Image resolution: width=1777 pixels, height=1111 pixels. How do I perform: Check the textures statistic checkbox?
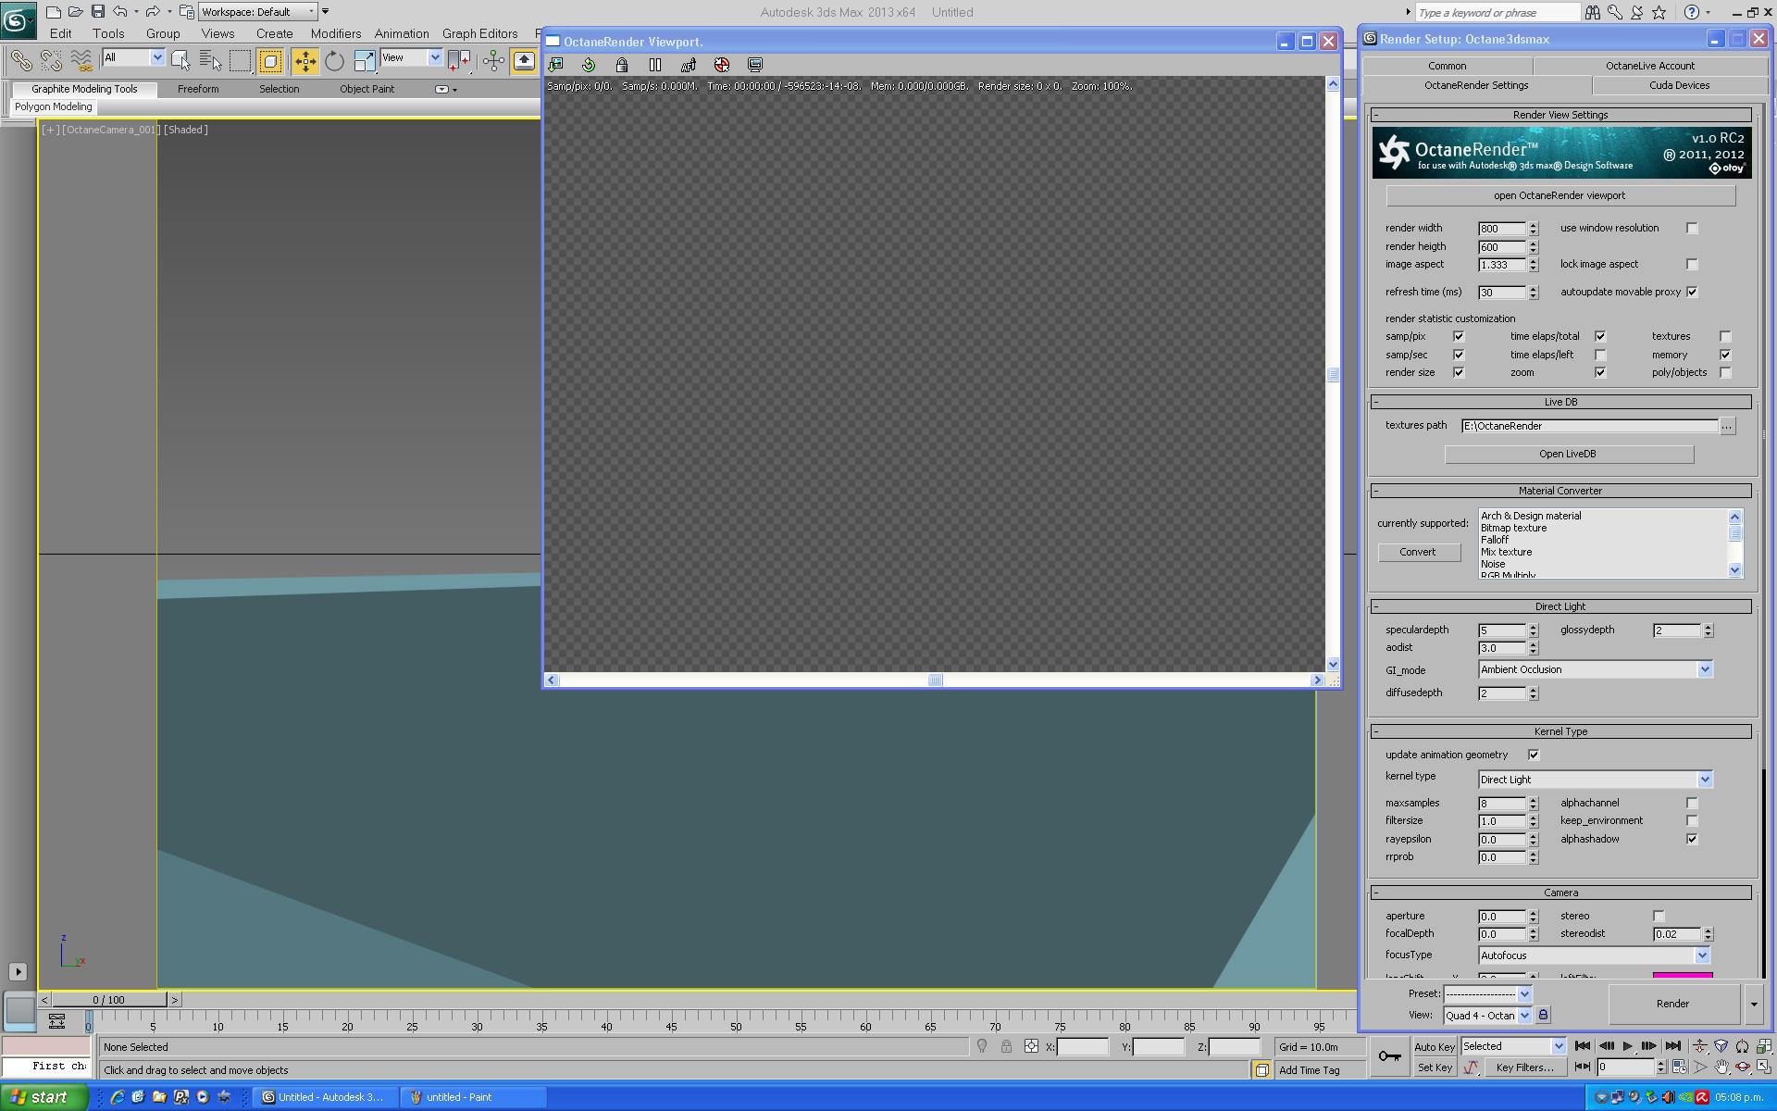point(1725,336)
